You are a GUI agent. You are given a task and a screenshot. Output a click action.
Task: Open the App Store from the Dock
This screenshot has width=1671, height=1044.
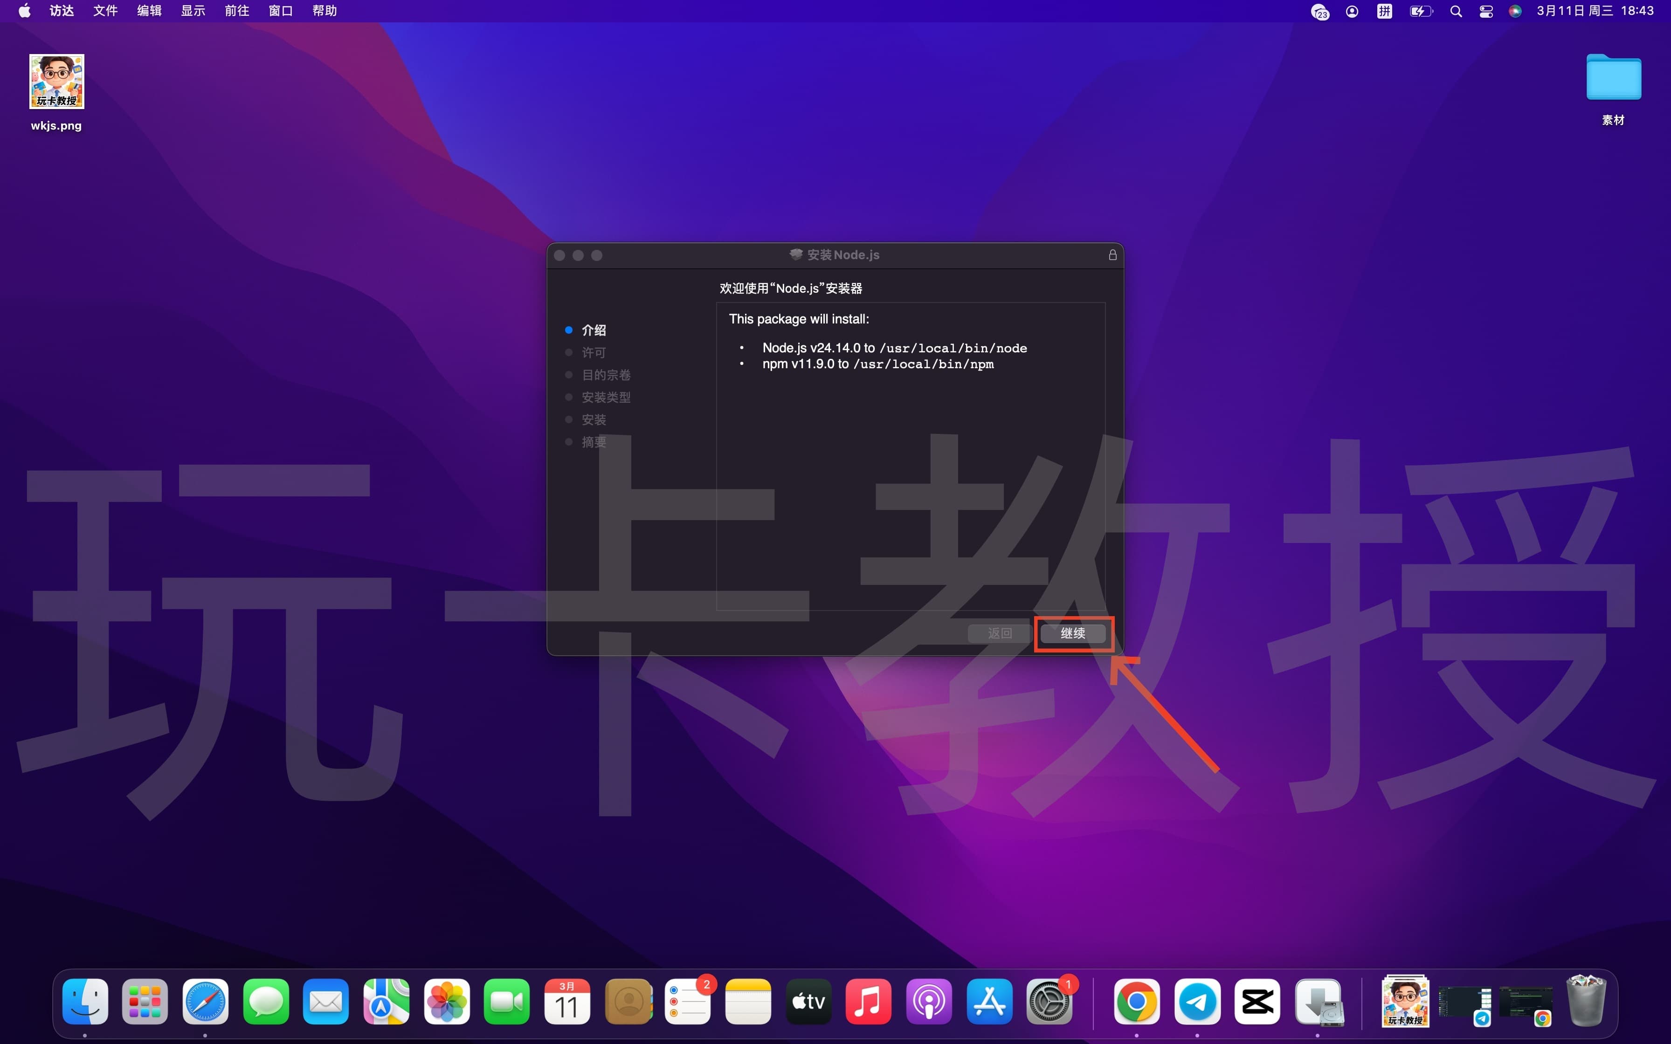tap(989, 1002)
